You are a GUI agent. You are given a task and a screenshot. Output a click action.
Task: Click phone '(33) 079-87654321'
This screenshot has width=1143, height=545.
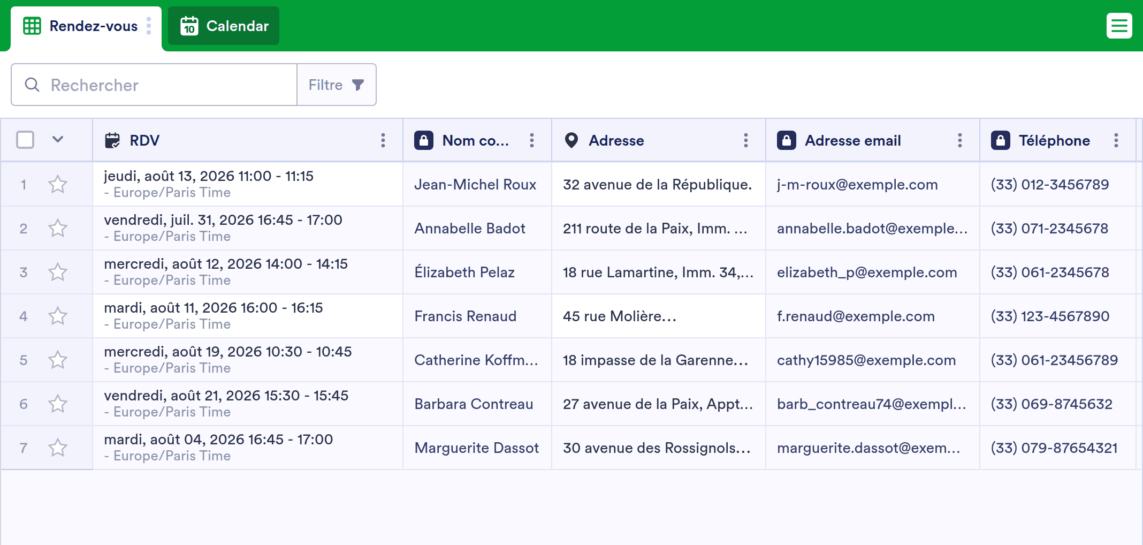click(x=1054, y=448)
